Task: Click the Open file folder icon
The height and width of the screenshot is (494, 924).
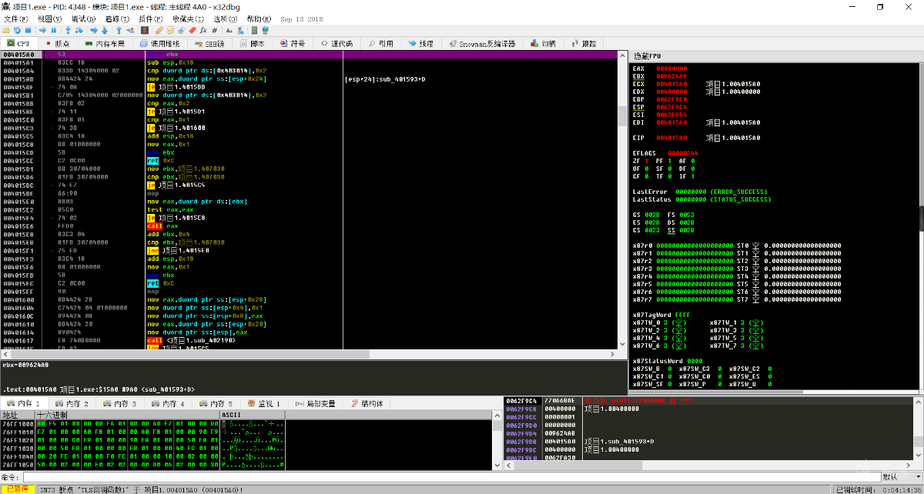Action: coord(6,30)
